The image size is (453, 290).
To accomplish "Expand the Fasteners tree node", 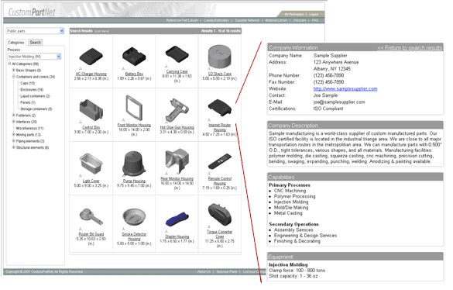I will pyautogui.click(x=14, y=116).
